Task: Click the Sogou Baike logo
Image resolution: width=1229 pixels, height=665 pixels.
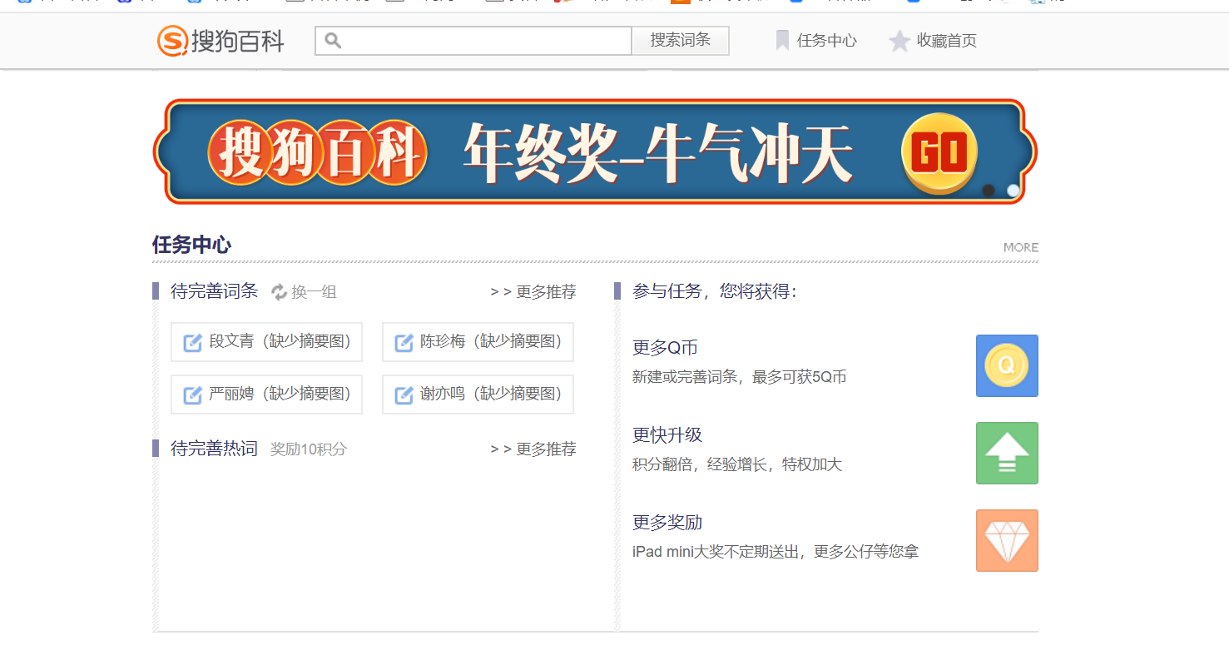Action: point(221,41)
